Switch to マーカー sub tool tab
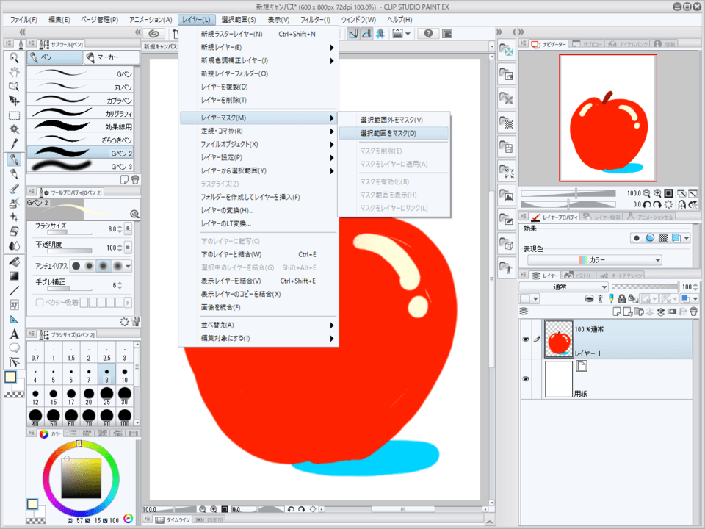705x529 pixels. 112,57
